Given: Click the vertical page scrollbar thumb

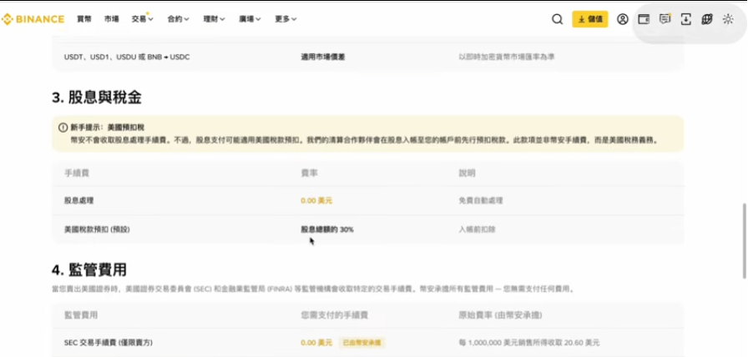Looking at the screenshot, I should click(x=744, y=241).
